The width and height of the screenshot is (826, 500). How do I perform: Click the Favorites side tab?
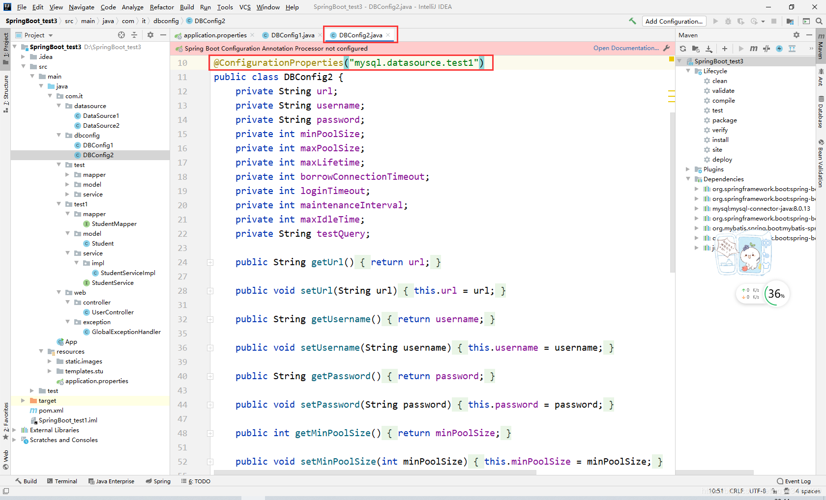tap(5, 421)
